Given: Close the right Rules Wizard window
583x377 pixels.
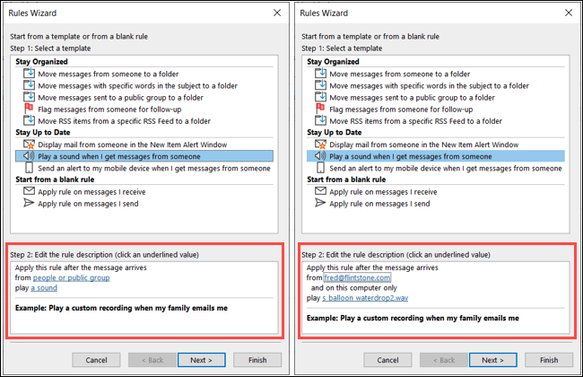Looking at the screenshot, I should (569, 13).
